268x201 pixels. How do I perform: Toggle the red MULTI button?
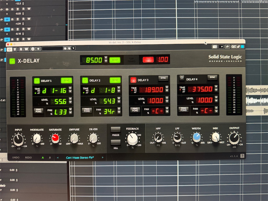[148, 60]
